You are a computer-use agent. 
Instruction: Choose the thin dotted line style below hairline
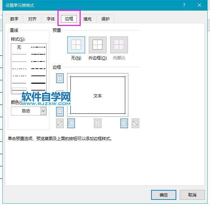19,61
